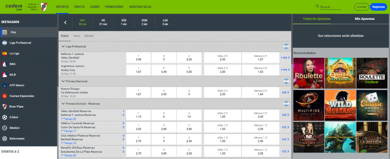Collapse the Primera Nacional section
This screenshot has width=390, height=159.
point(63,81)
